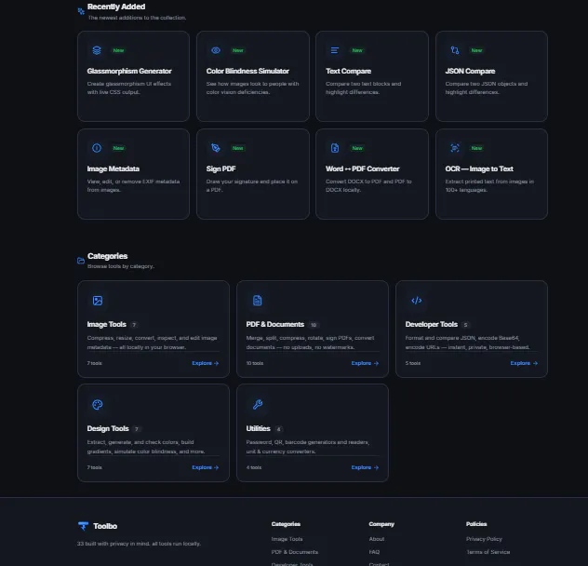
Task: Click the Text Compare lines icon
Action: pyautogui.click(x=335, y=50)
